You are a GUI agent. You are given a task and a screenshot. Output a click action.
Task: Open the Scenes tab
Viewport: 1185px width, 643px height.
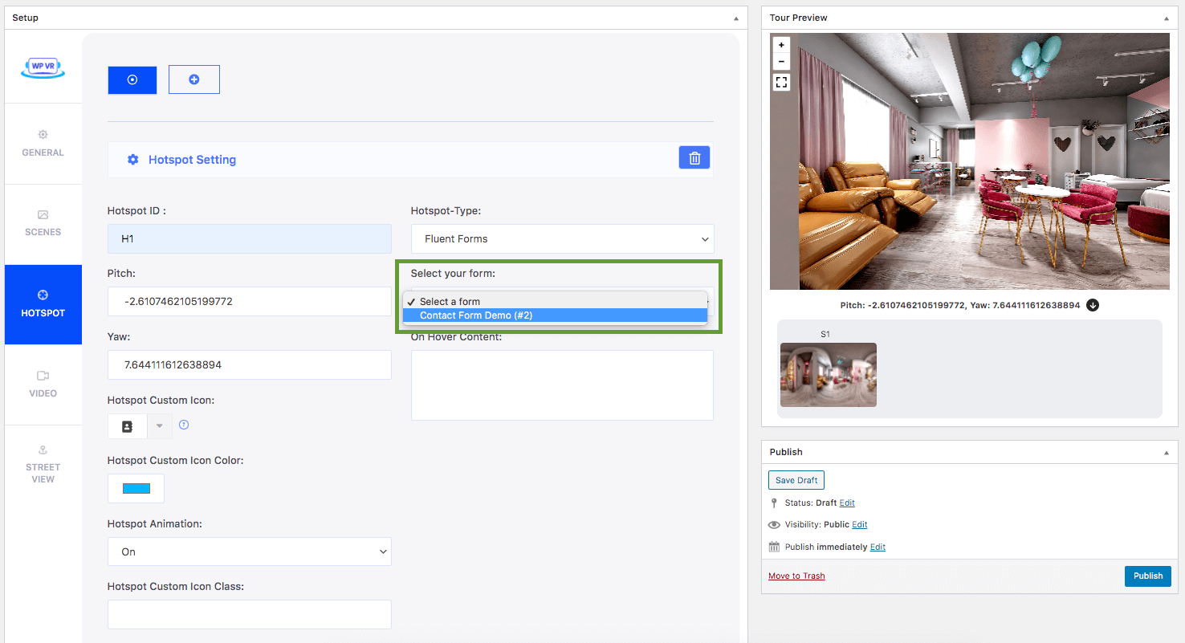pyautogui.click(x=43, y=224)
